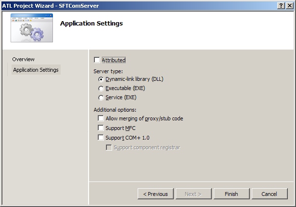Choose Executable (EXE) server type

[x=101, y=88]
